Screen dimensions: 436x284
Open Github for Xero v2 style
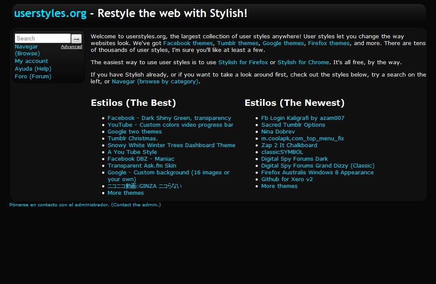click(287, 179)
